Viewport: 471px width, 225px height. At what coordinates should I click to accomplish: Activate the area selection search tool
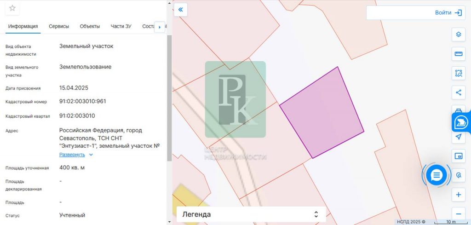[459, 73]
